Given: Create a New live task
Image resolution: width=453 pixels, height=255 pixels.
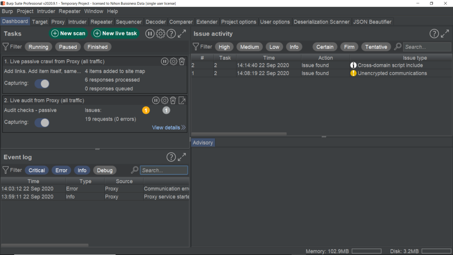Looking at the screenshot, I should click(115, 33).
